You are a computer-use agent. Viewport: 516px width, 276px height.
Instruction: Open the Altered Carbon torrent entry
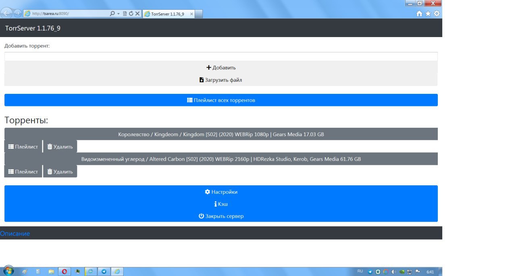tap(221, 159)
